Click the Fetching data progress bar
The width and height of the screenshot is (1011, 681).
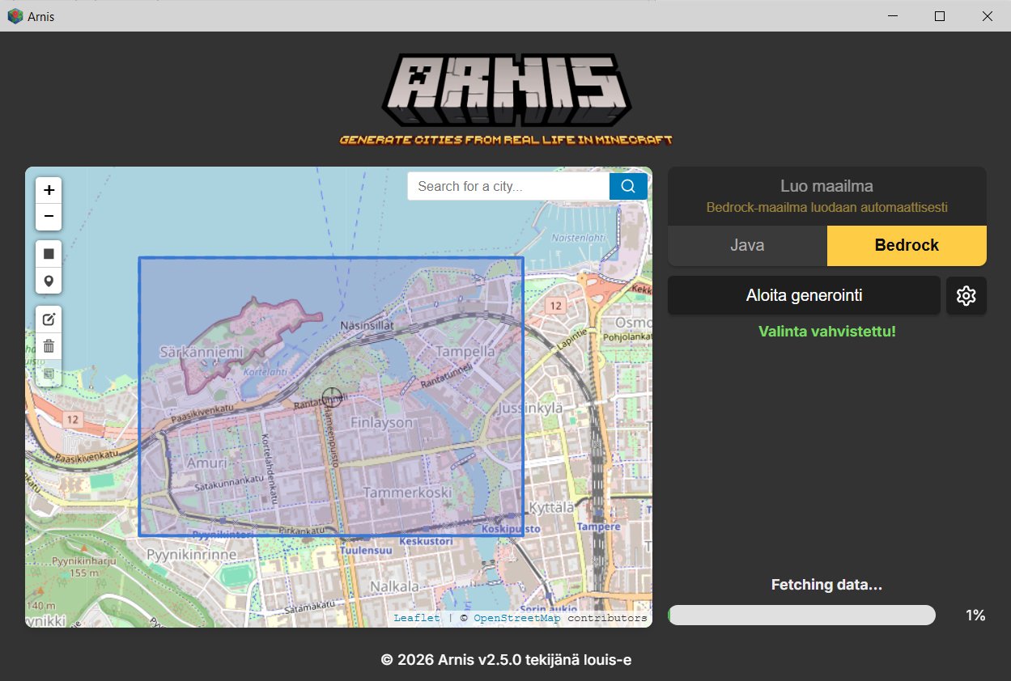point(801,615)
